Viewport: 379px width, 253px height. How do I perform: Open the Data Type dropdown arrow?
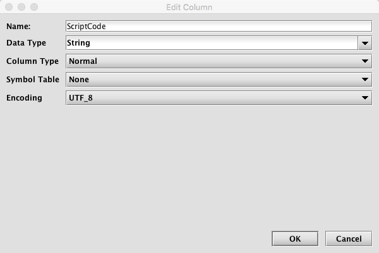pyautogui.click(x=365, y=43)
